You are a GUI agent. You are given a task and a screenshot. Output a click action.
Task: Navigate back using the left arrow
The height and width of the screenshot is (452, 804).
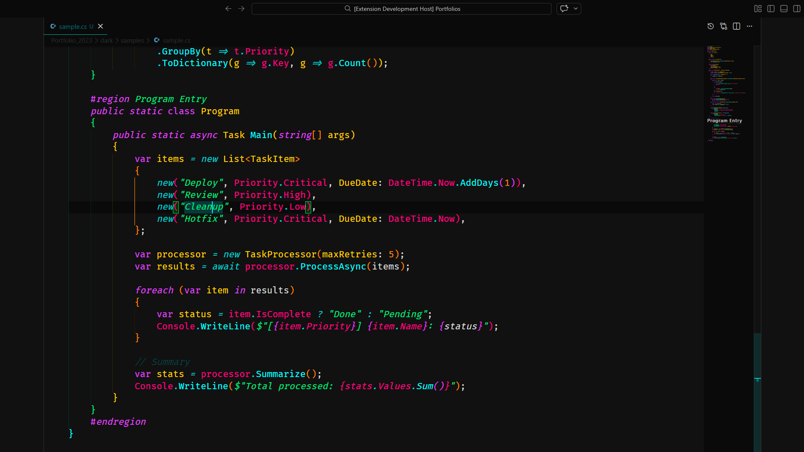[x=228, y=8]
